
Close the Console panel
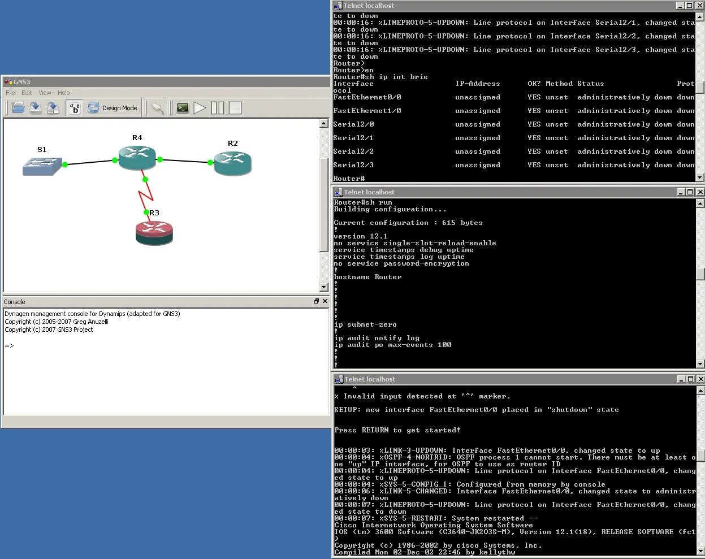[325, 301]
